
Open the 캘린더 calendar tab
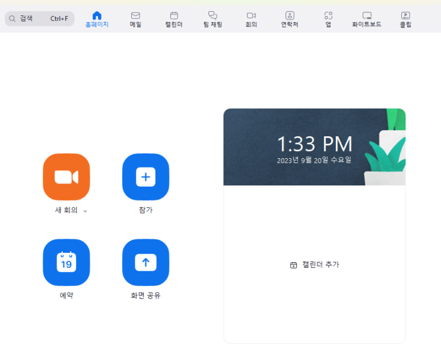pyautogui.click(x=174, y=20)
